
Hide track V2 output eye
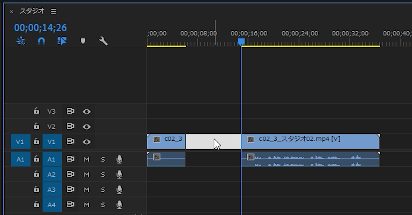(87, 127)
